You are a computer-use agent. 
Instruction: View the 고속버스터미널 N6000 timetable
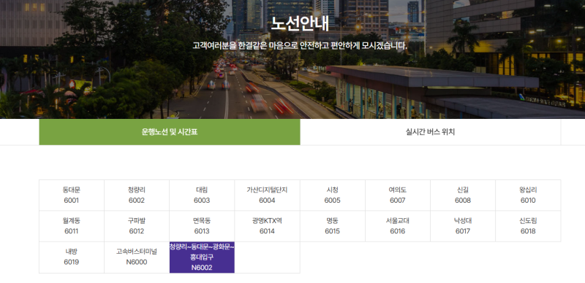click(137, 257)
